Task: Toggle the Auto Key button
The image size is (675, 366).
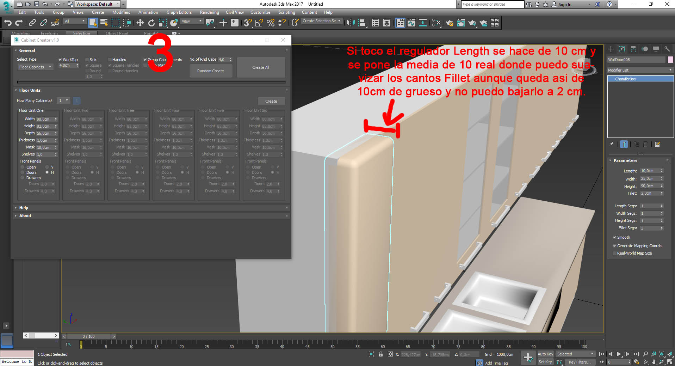Action: [x=545, y=354]
